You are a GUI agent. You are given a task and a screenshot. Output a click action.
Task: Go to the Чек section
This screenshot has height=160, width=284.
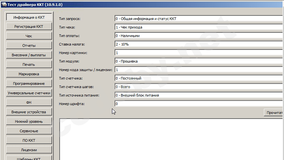click(29, 36)
